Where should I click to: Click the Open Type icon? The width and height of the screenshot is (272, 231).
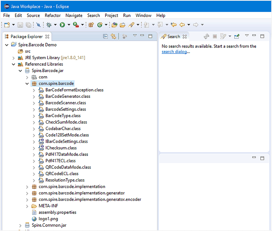(x=114, y=25)
